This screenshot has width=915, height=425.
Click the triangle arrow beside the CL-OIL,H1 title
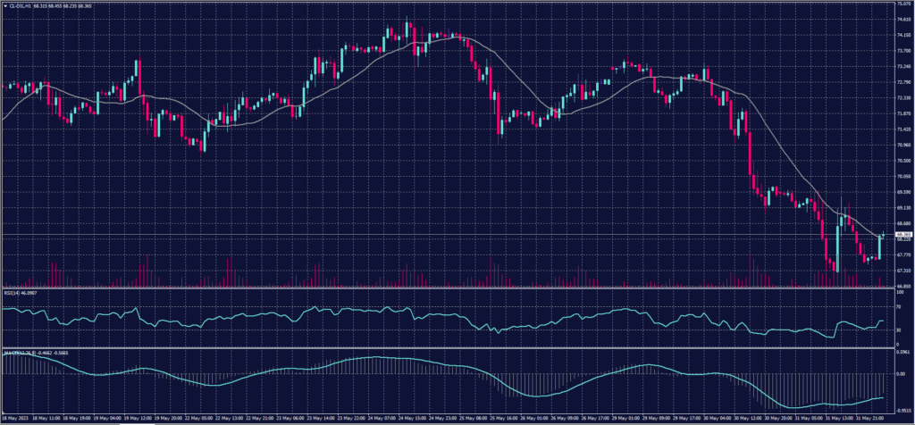click(x=4, y=4)
